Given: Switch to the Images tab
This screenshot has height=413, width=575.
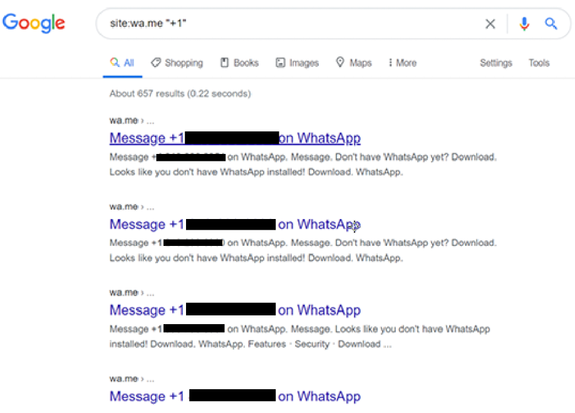Looking at the screenshot, I should pyautogui.click(x=297, y=63).
